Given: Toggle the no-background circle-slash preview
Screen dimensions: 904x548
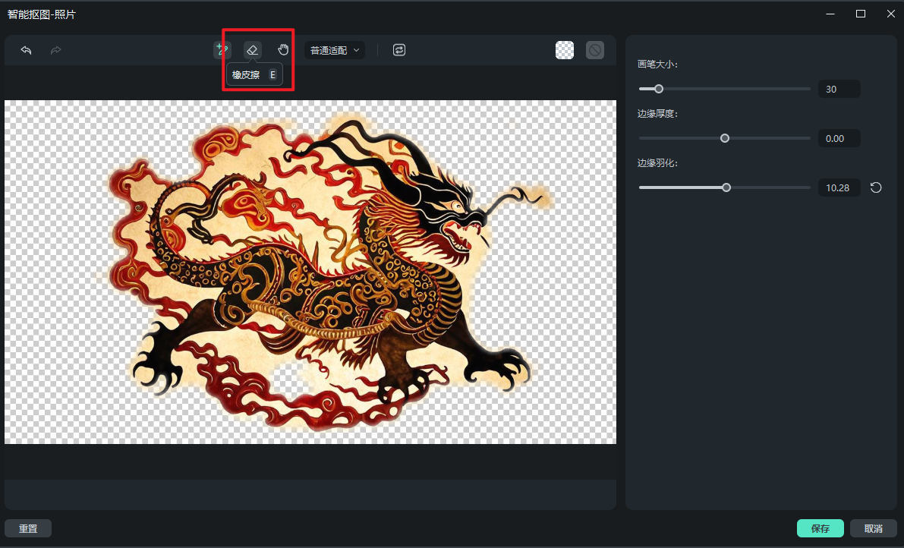Looking at the screenshot, I should (595, 50).
